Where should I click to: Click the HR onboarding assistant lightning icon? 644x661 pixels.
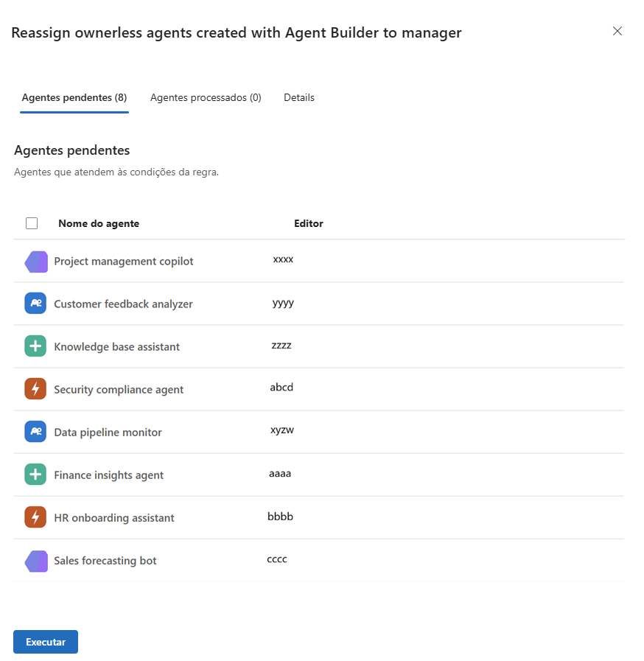pos(35,517)
